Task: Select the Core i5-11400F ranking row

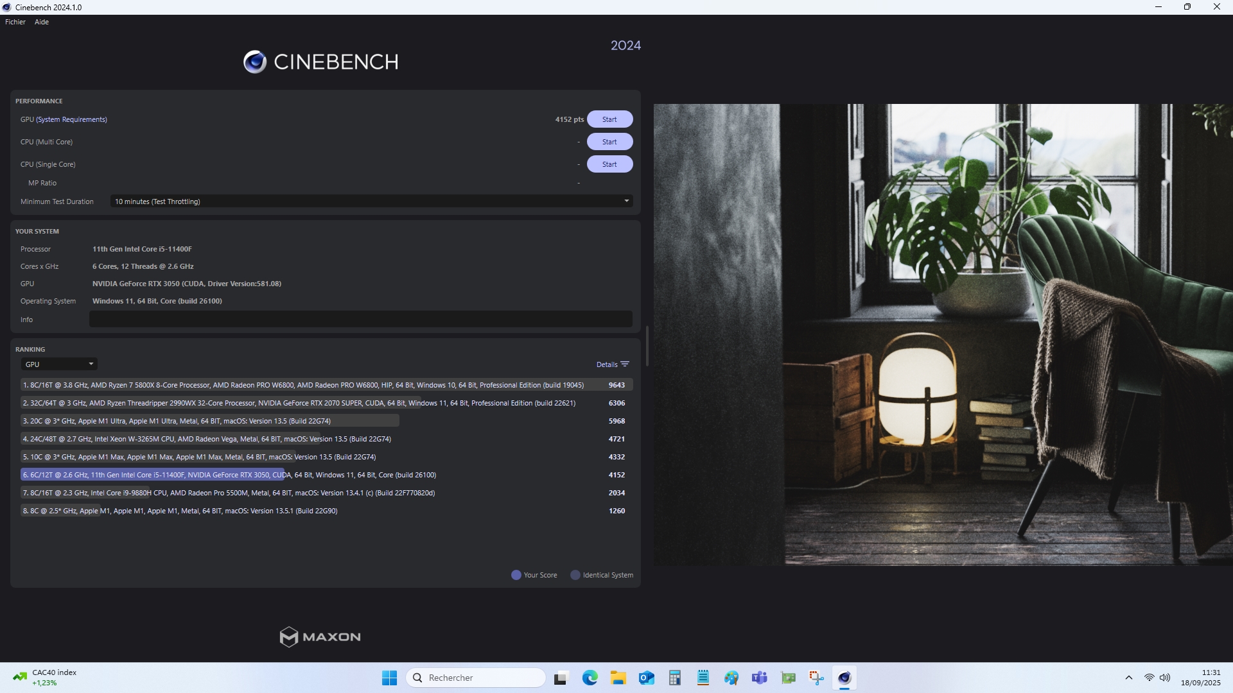Action: (x=327, y=475)
